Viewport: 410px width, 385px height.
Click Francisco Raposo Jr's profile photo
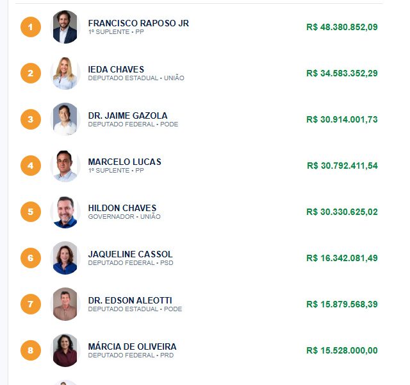pos(65,27)
